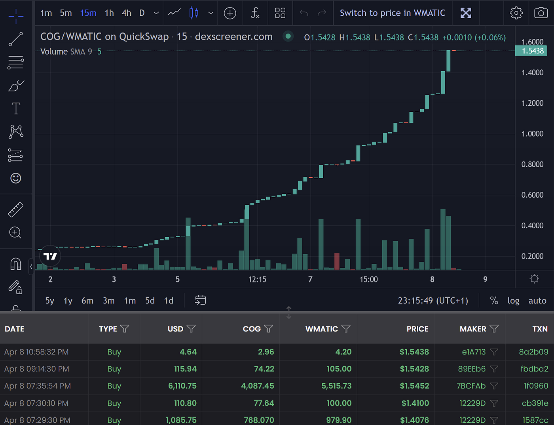Enter fullscreen chart mode

(x=466, y=13)
